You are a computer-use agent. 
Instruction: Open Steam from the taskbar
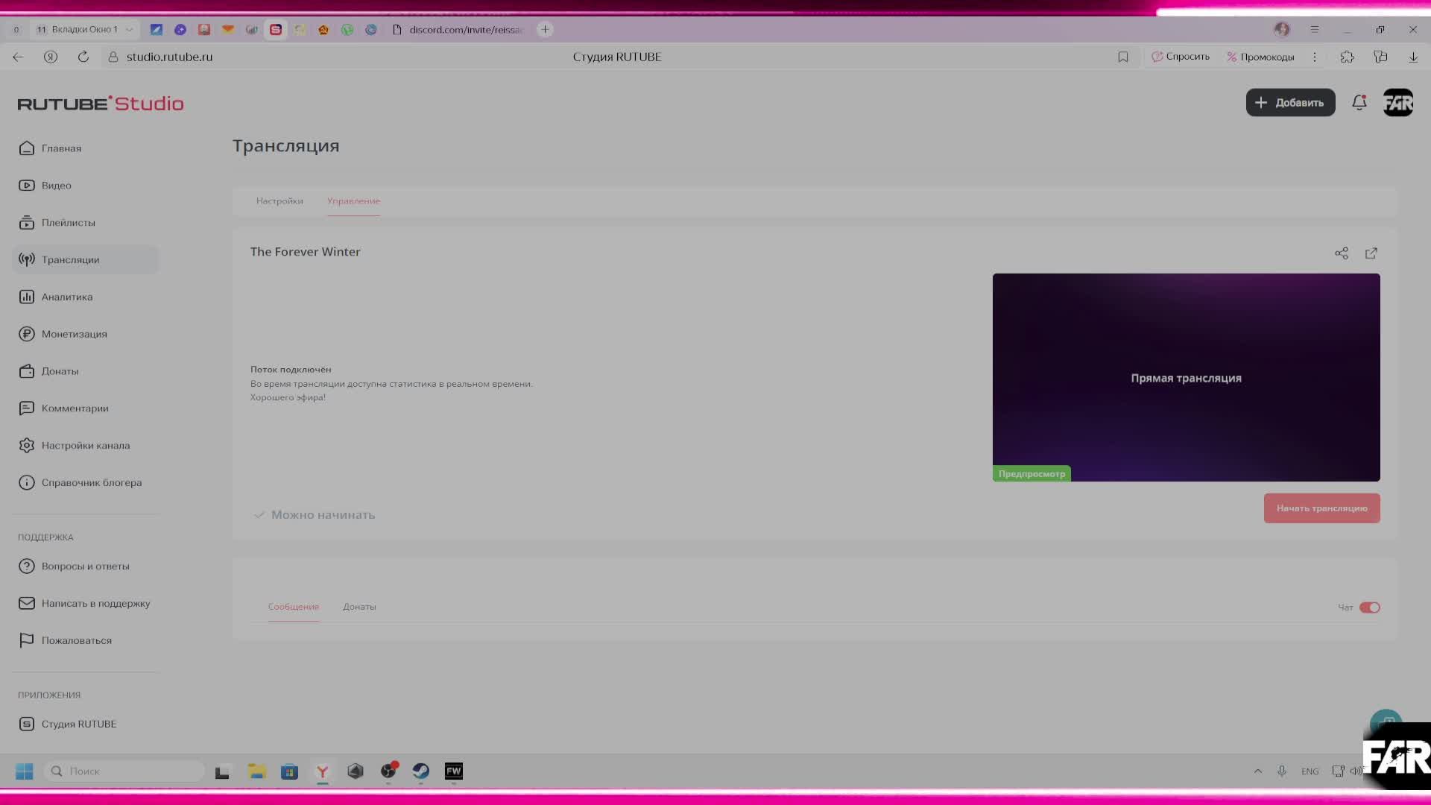click(x=421, y=771)
